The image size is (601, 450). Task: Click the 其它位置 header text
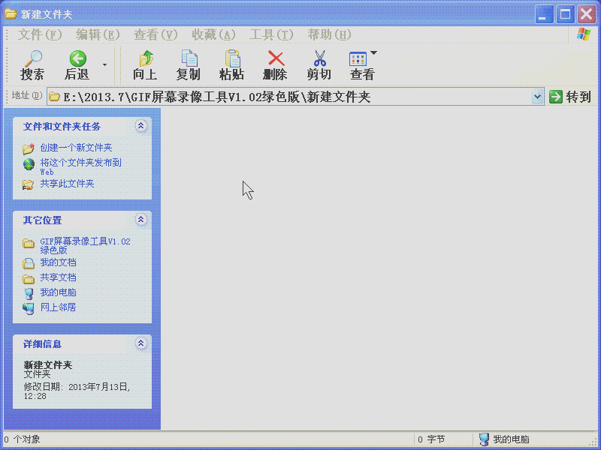(x=42, y=220)
